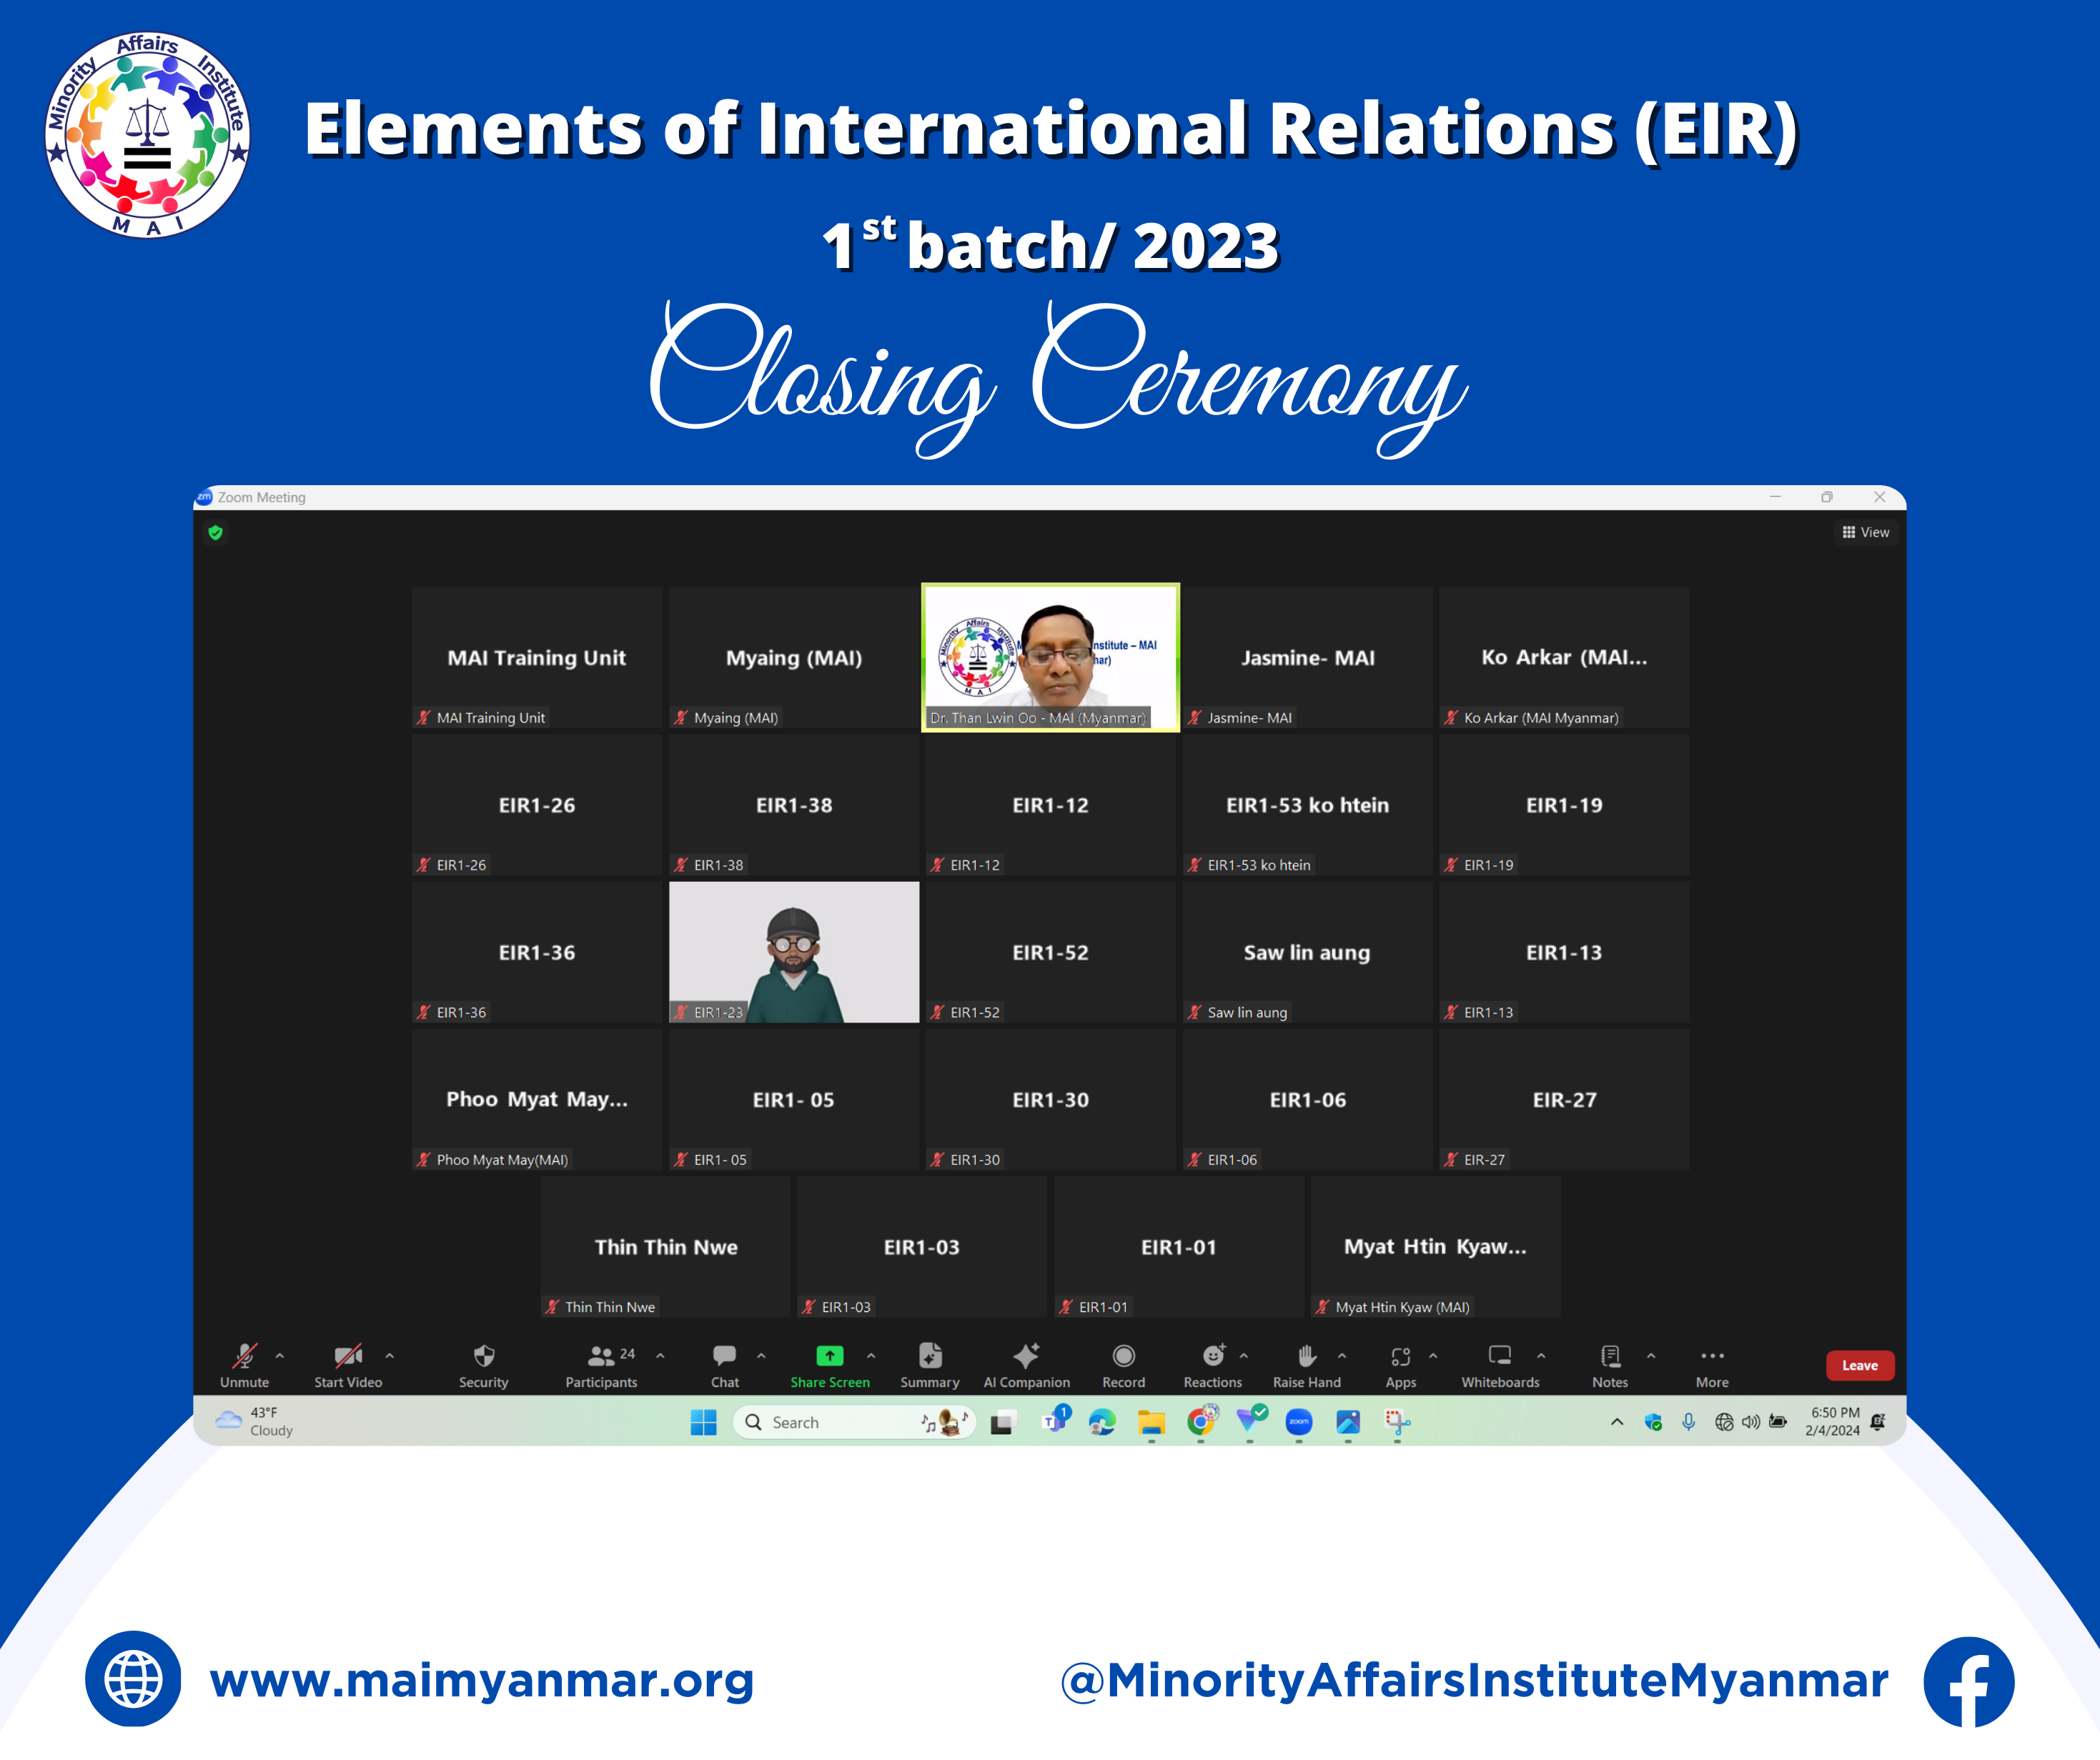Expand arrow next to Raise Hand

[x=1342, y=1356]
